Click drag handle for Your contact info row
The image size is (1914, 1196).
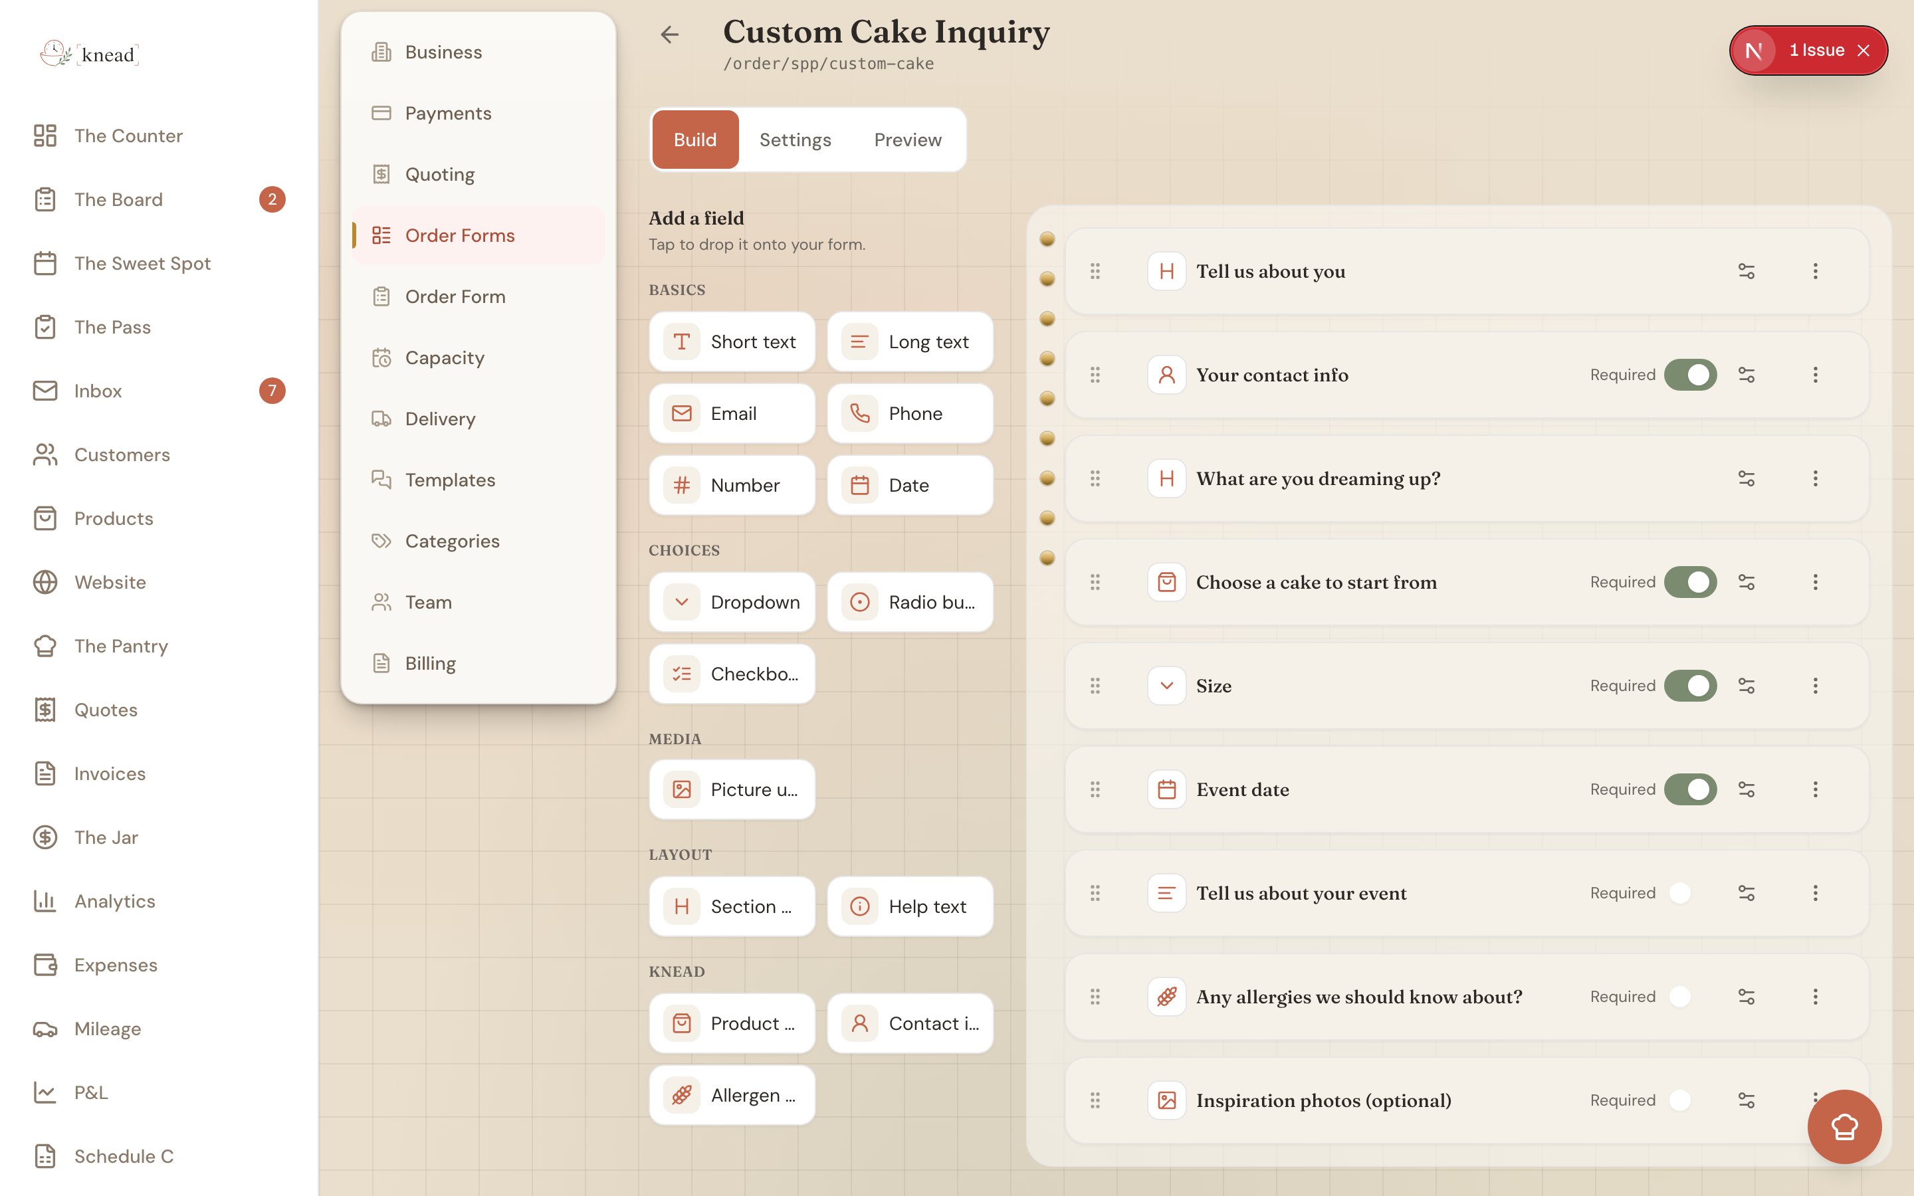(1095, 375)
